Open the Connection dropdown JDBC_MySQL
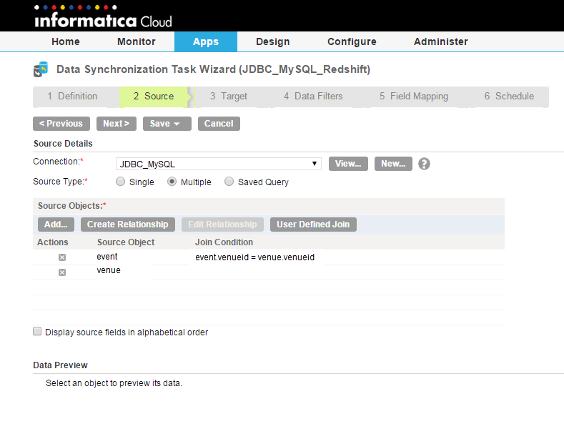Screen dimensions: 564x424 pyautogui.click(x=219, y=164)
